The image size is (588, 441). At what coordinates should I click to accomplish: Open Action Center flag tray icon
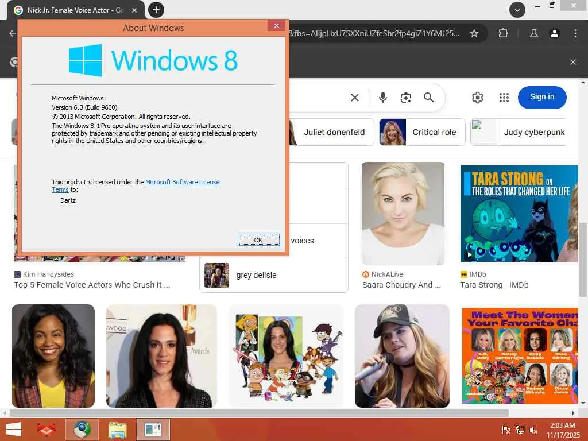(506, 430)
